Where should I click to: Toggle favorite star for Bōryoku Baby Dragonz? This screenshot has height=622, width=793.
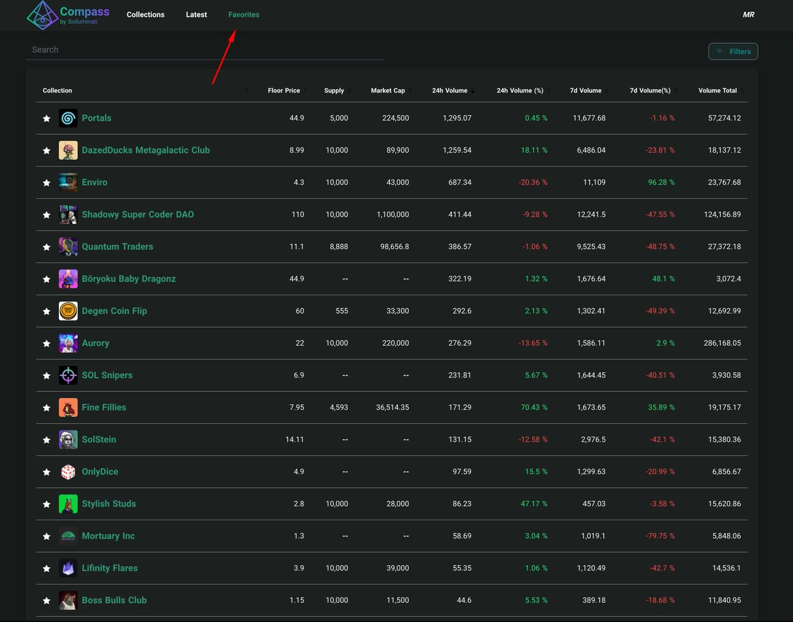pos(46,279)
